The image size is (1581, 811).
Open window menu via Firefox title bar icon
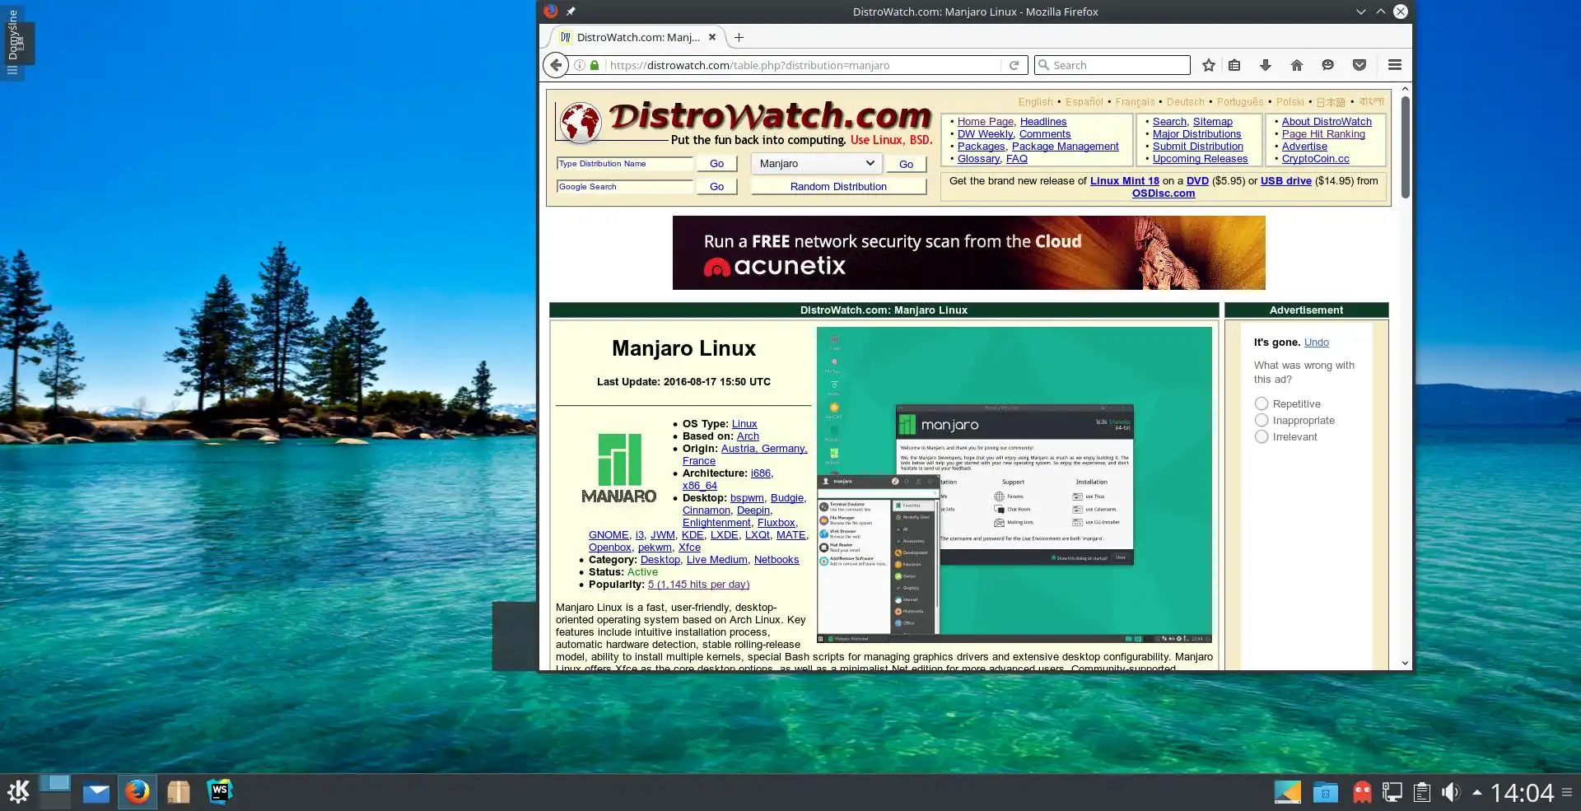pos(551,12)
